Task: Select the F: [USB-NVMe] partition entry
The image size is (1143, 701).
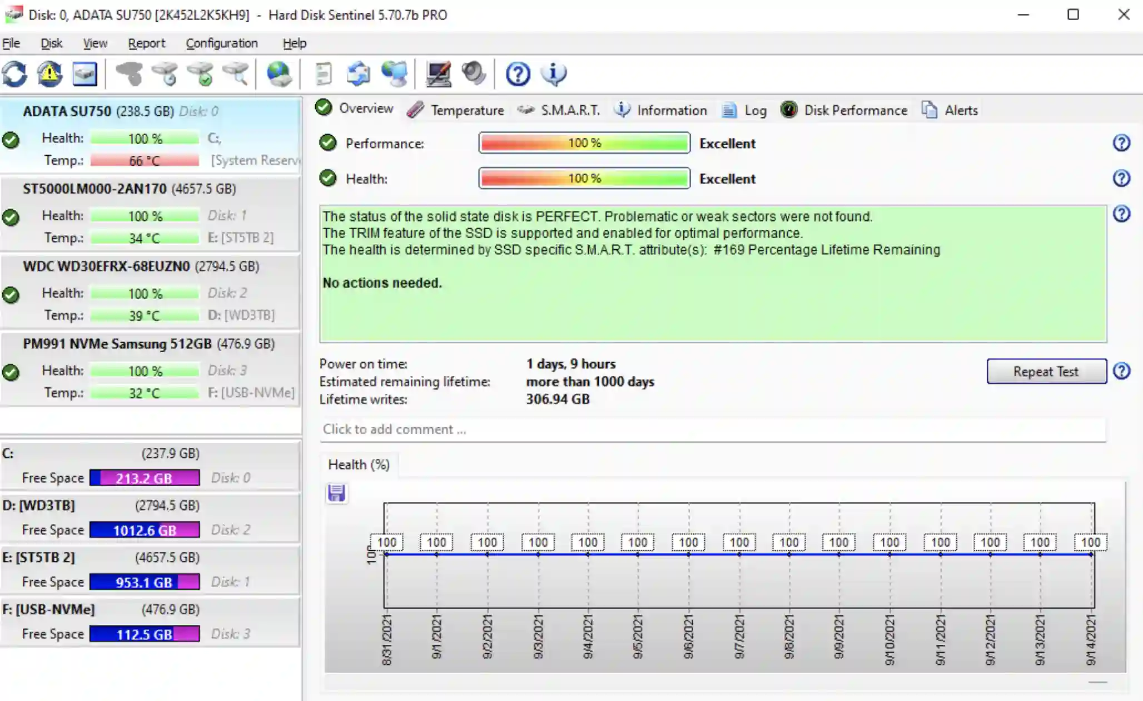Action: tap(151, 621)
